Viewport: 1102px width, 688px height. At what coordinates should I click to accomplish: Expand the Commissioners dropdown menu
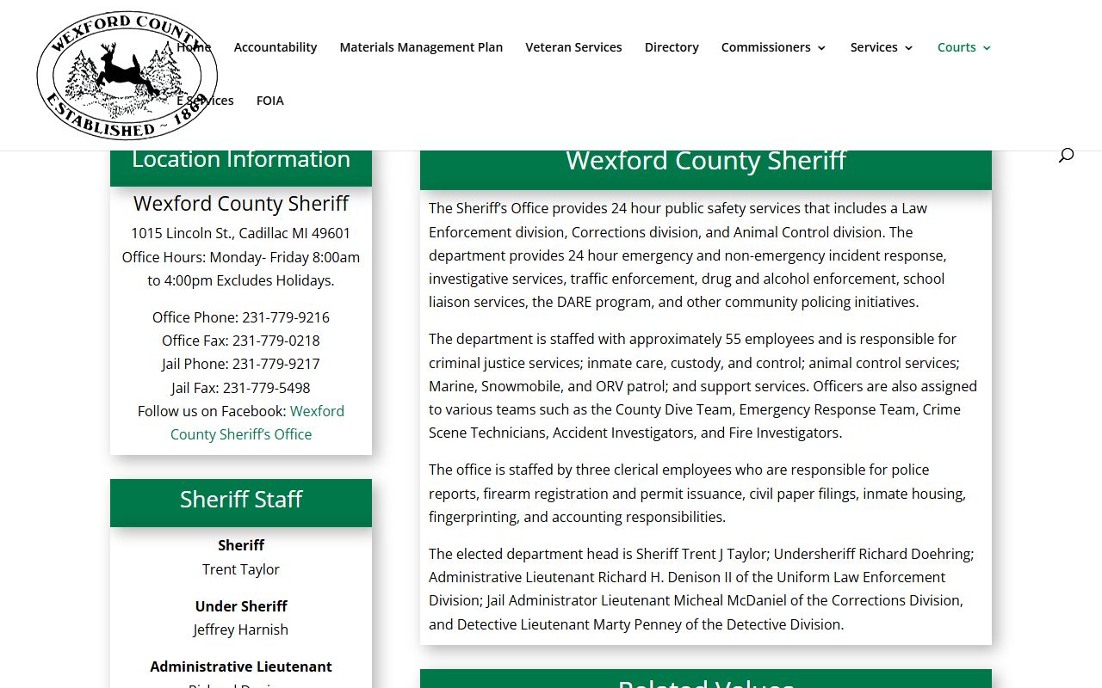pos(773,47)
